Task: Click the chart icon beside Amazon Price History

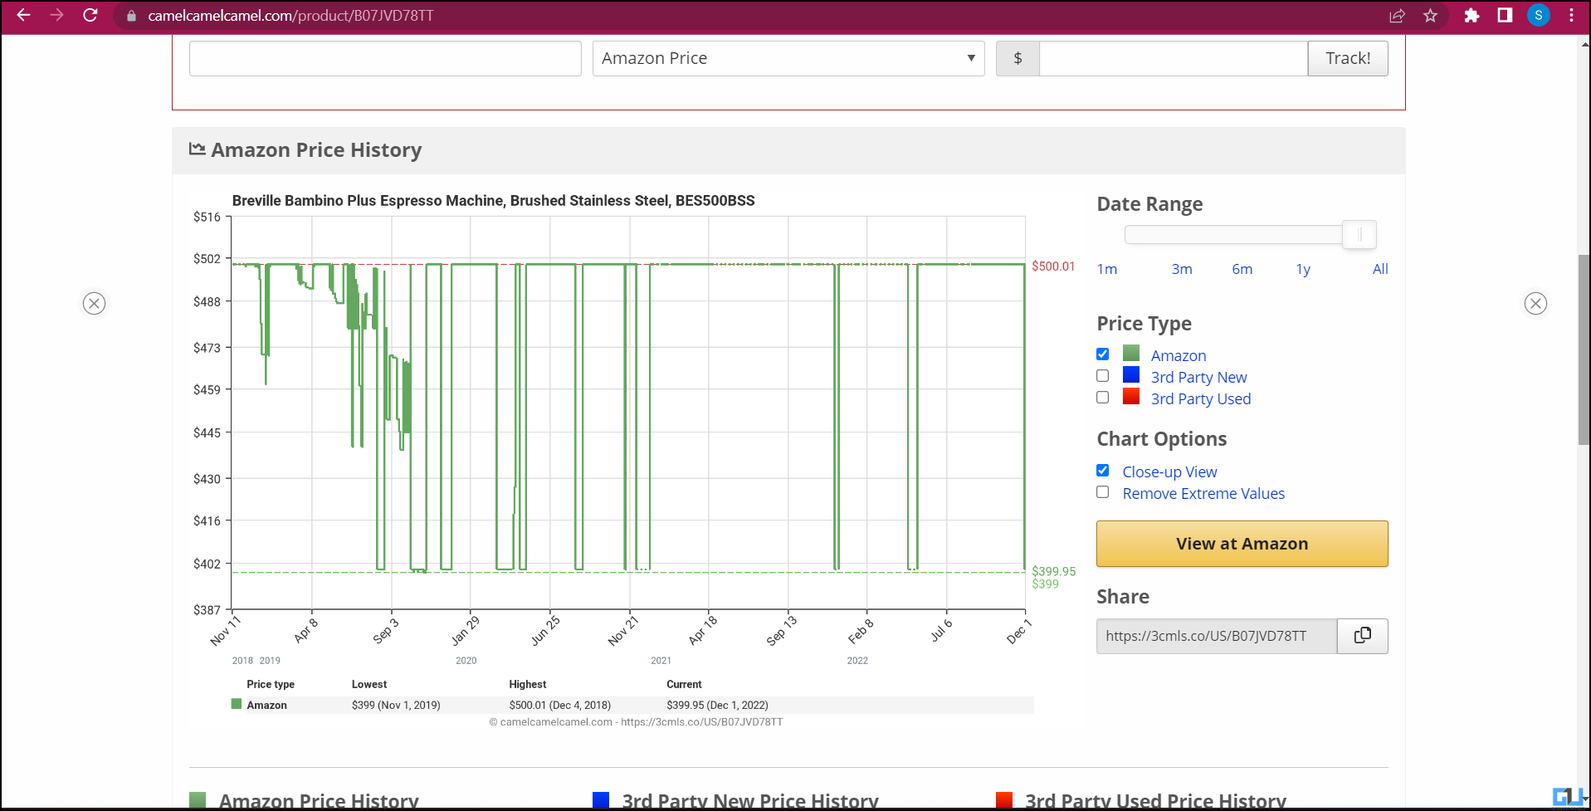Action: [197, 149]
